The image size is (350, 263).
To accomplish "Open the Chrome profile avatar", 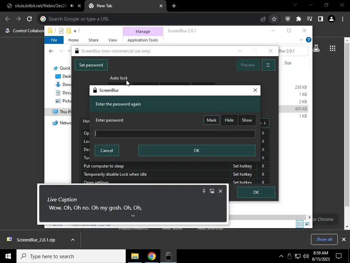I will pos(332,19).
